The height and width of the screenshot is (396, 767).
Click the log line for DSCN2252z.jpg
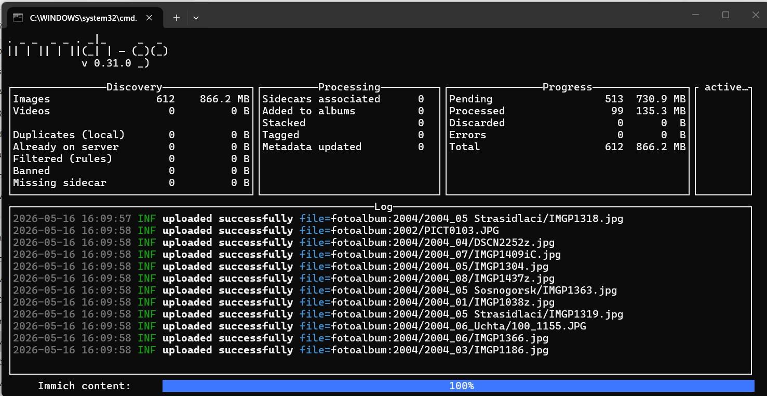[x=284, y=242]
